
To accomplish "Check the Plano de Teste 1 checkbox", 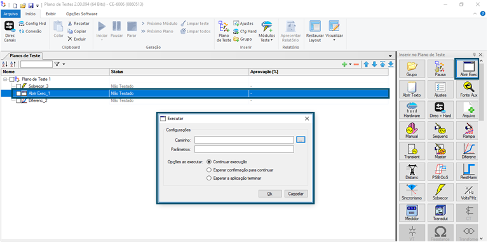I will tap(12, 79).
